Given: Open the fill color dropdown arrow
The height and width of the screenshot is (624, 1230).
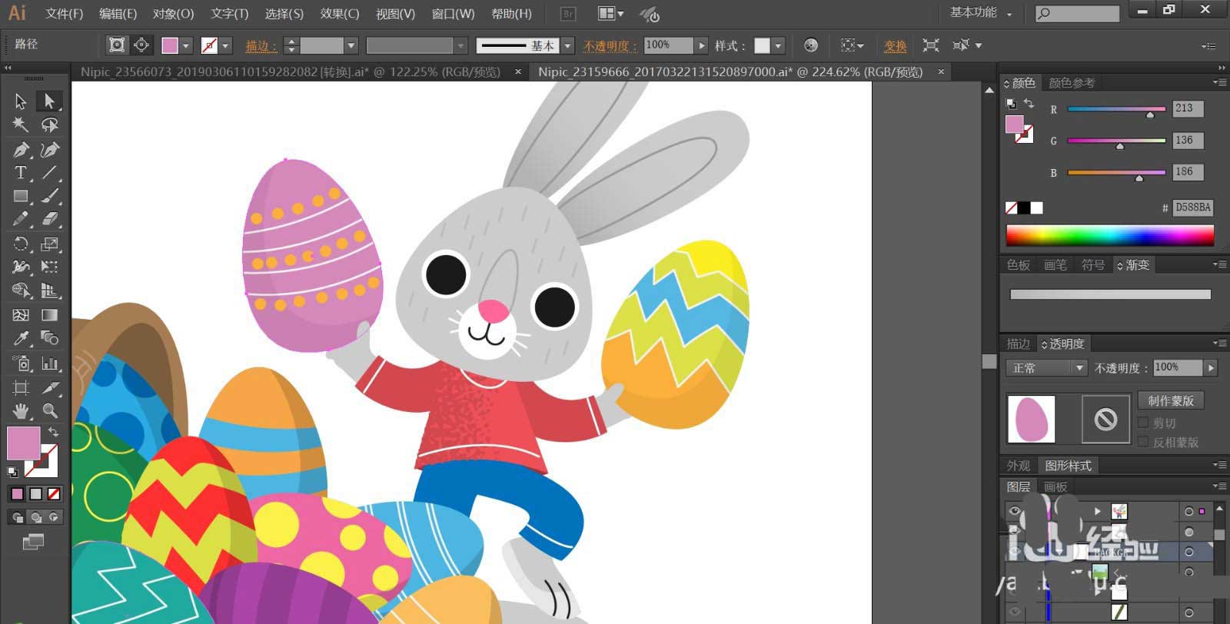Looking at the screenshot, I should (x=185, y=46).
